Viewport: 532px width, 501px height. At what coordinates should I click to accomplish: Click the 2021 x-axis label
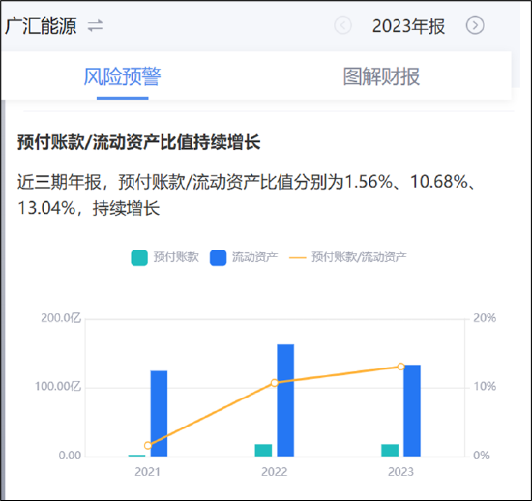click(147, 472)
